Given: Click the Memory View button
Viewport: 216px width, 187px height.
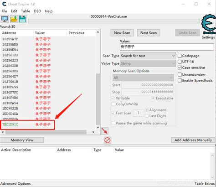Looking at the screenshot, I should [22, 140].
